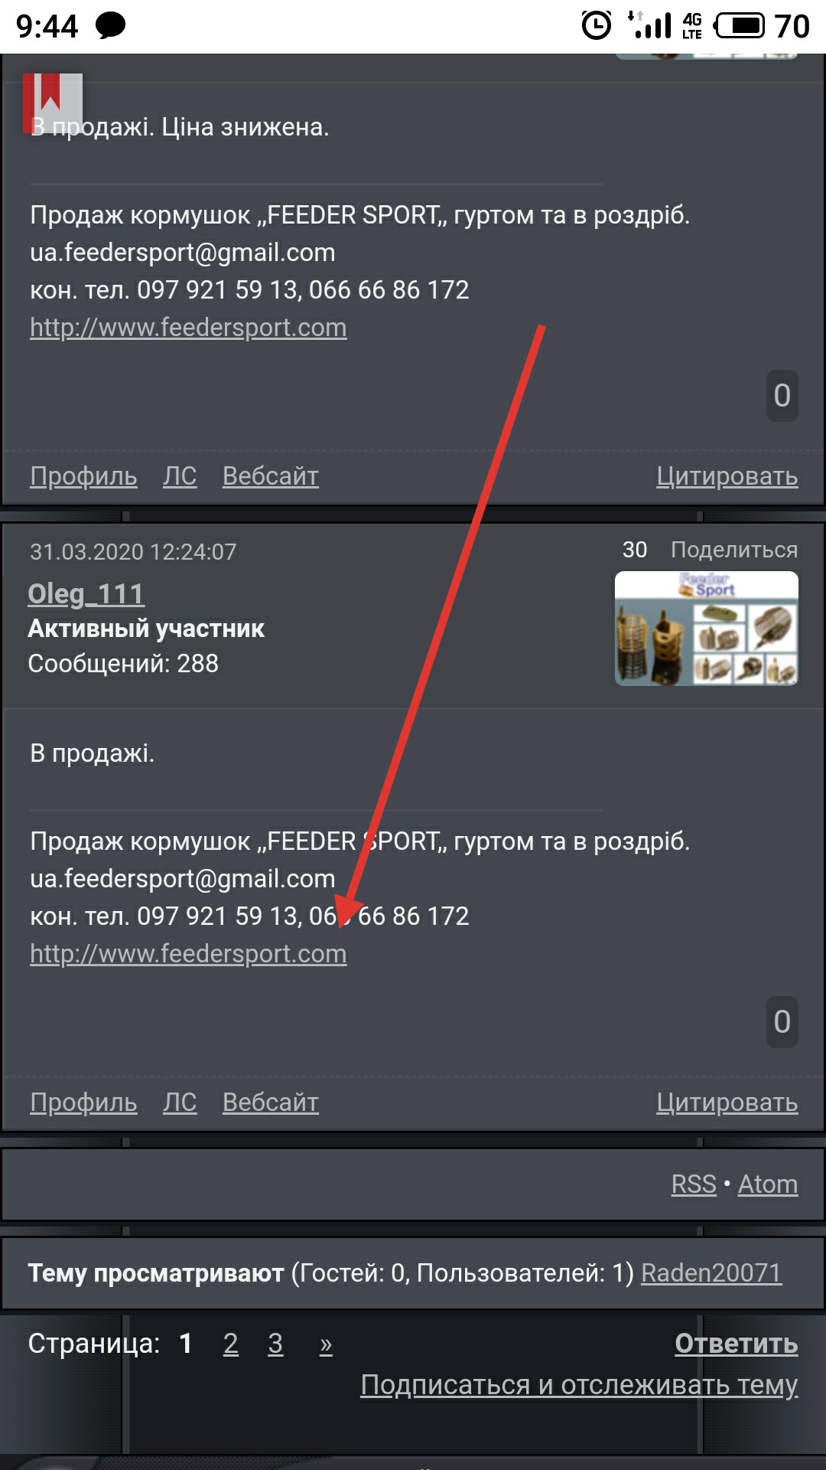Image resolution: width=826 pixels, height=1470 pixels.
Task: Open feedersport.com link in the second post
Action: (188, 953)
